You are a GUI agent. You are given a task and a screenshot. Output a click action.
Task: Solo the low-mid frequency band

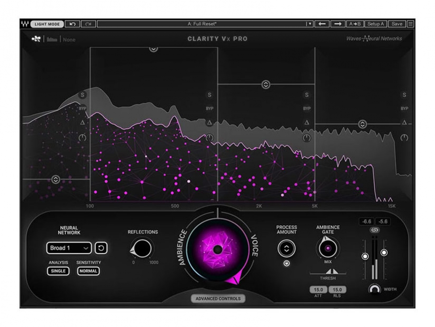tap(209, 95)
